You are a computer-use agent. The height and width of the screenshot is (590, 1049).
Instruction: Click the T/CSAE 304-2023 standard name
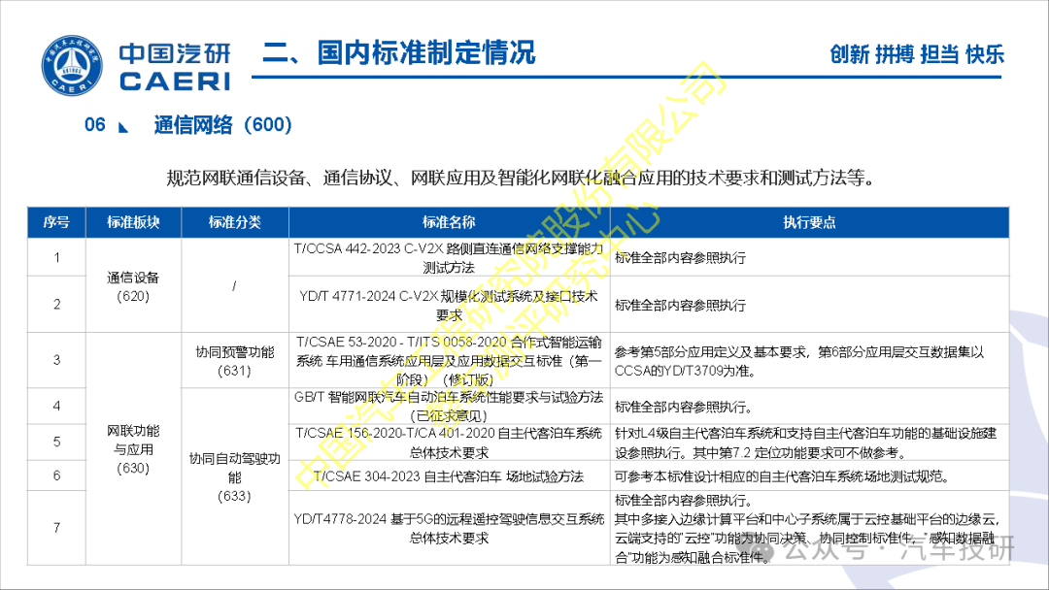[449, 476]
